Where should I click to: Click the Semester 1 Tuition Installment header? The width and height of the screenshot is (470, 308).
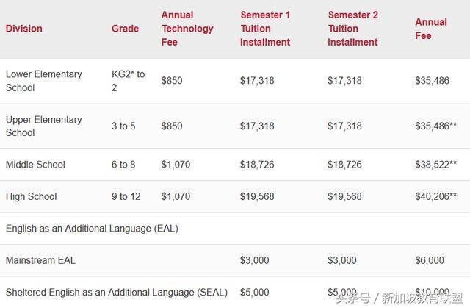pos(265,29)
